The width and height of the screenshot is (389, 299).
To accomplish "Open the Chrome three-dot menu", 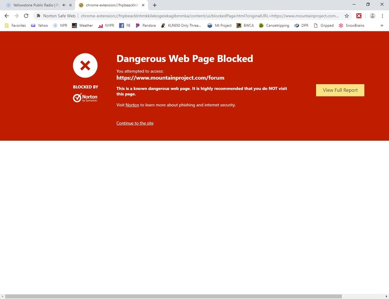I will click(x=382, y=16).
